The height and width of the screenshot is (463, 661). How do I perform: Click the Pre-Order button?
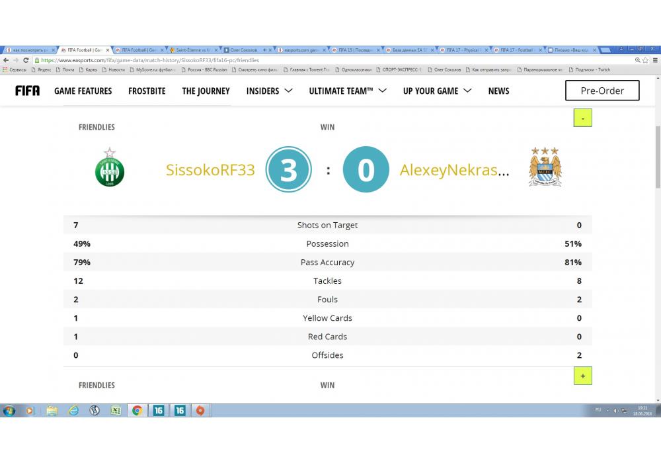[x=602, y=90]
